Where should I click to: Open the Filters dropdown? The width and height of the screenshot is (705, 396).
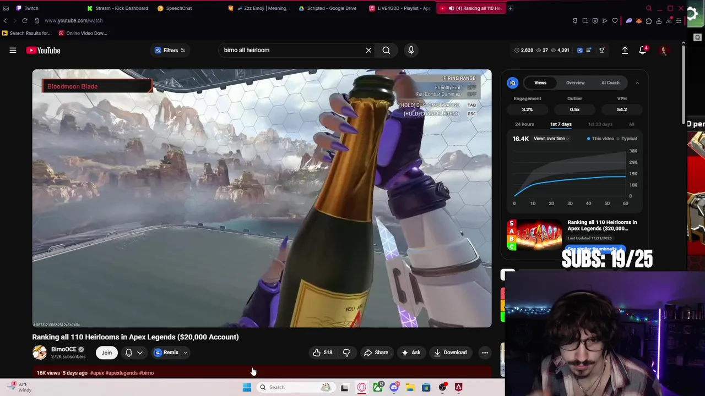[170, 50]
